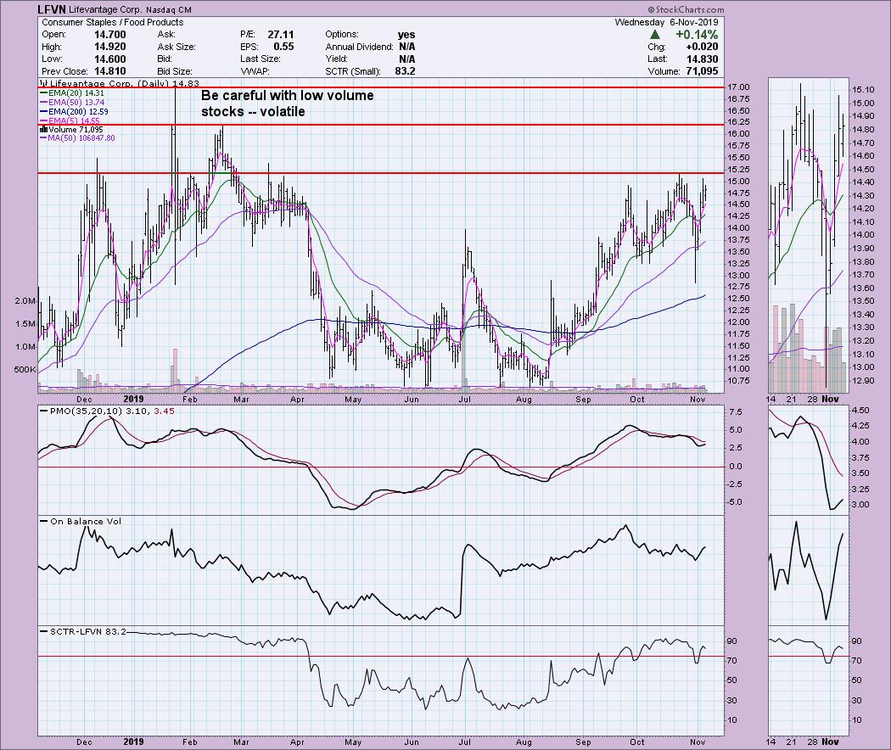Click the Low value 14.600
891x750 pixels.
(x=110, y=59)
